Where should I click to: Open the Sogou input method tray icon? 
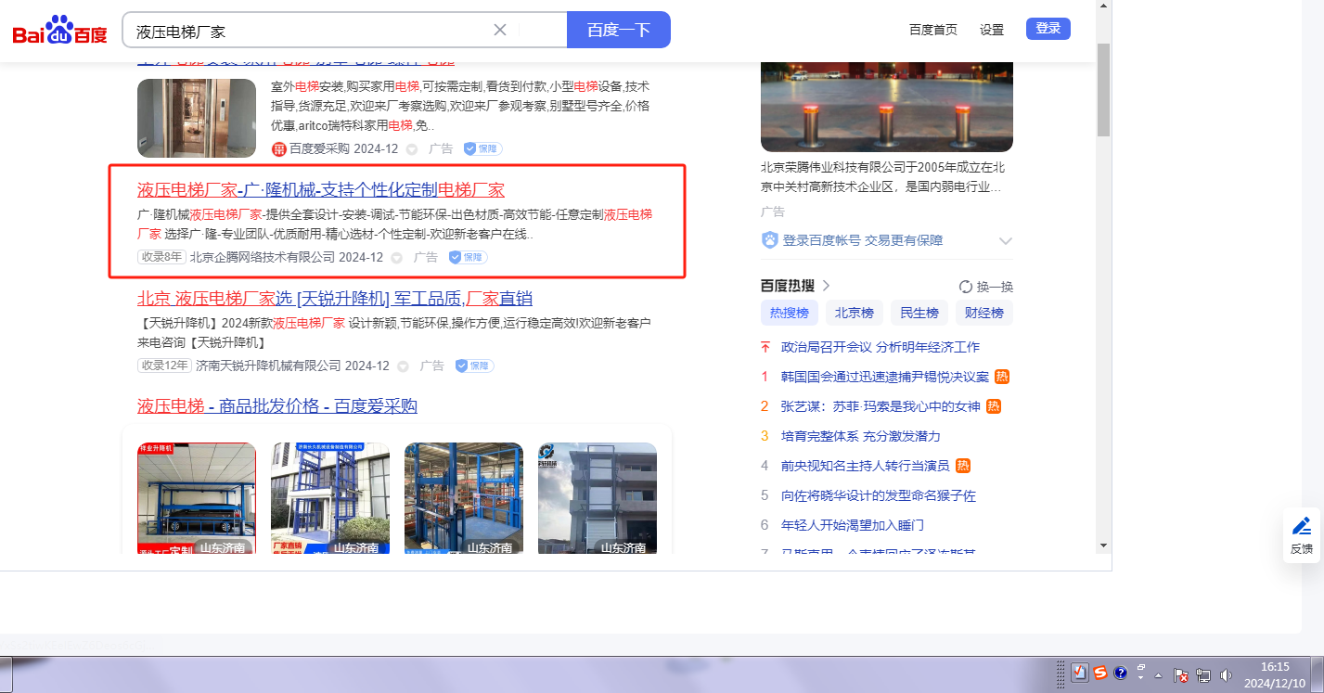tap(1100, 674)
